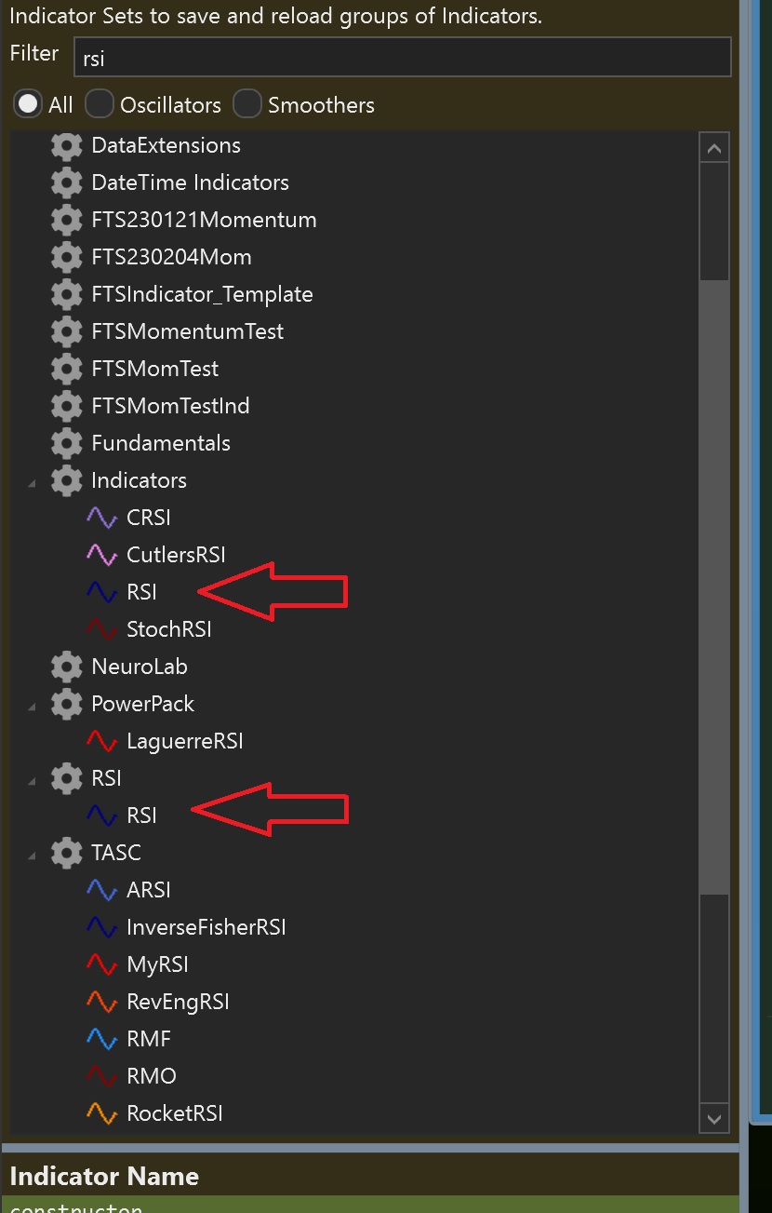Open the DateTime Indicators library

[190, 182]
